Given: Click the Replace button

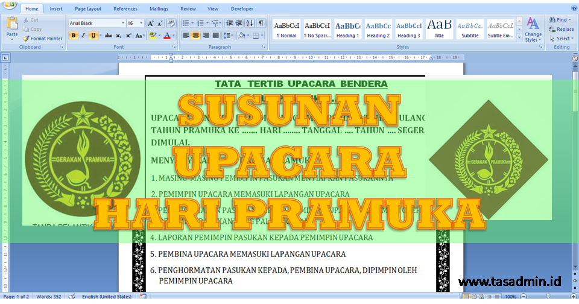Looking at the screenshot, I should point(562,29).
